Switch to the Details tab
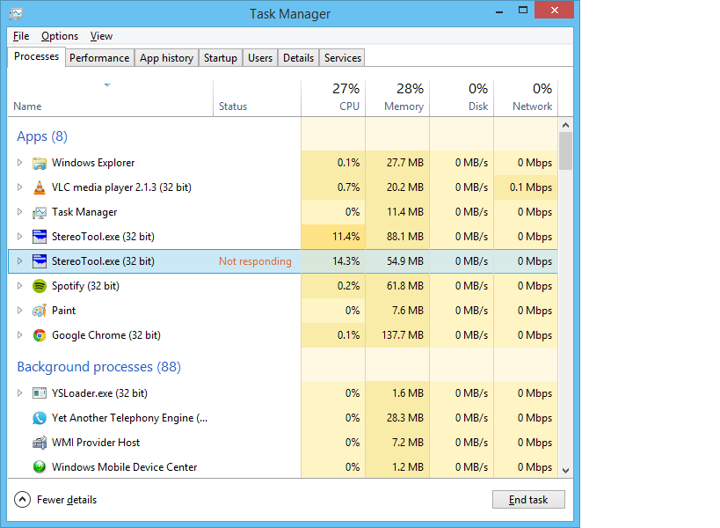Image resolution: width=720 pixels, height=528 pixels. 299,58
